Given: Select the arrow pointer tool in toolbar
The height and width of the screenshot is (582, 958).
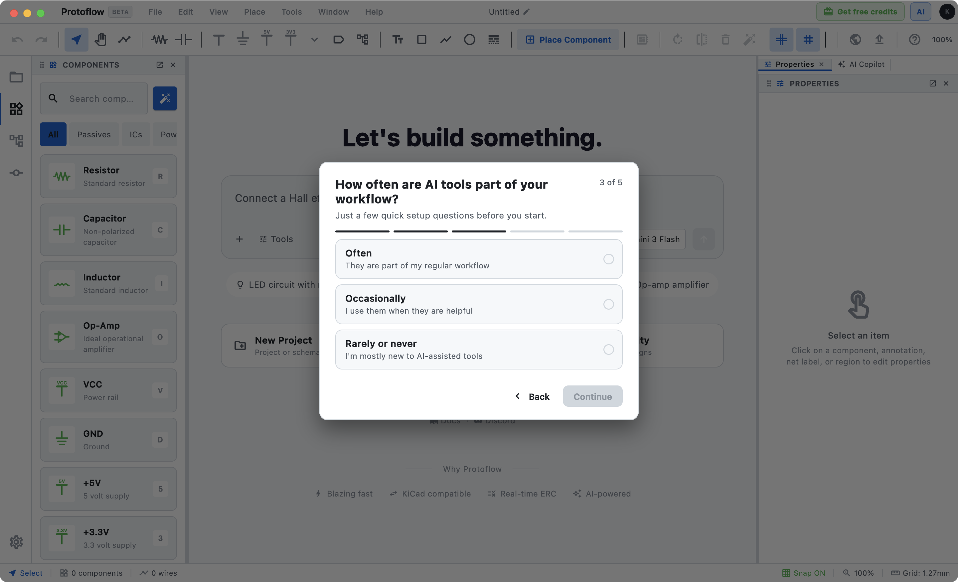Looking at the screenshot, I should pyautogui.click(x=76, y=39).
